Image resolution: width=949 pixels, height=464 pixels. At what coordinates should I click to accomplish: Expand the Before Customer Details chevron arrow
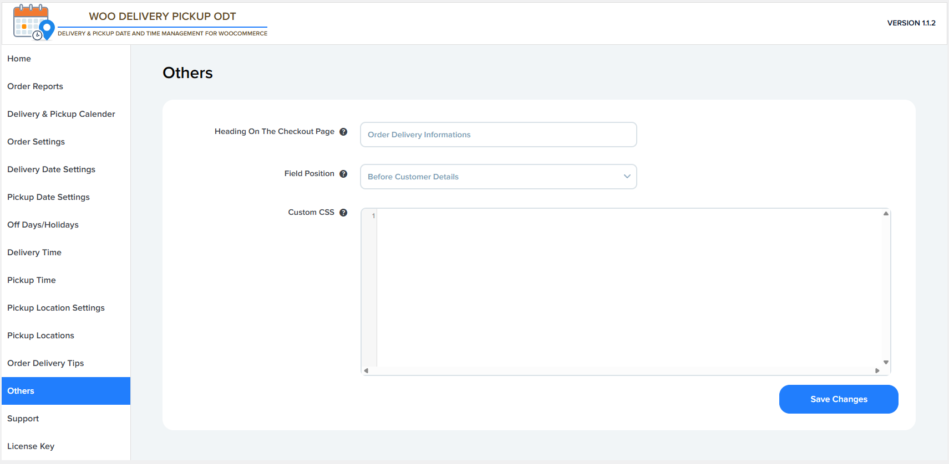click(x=627, y=177)
